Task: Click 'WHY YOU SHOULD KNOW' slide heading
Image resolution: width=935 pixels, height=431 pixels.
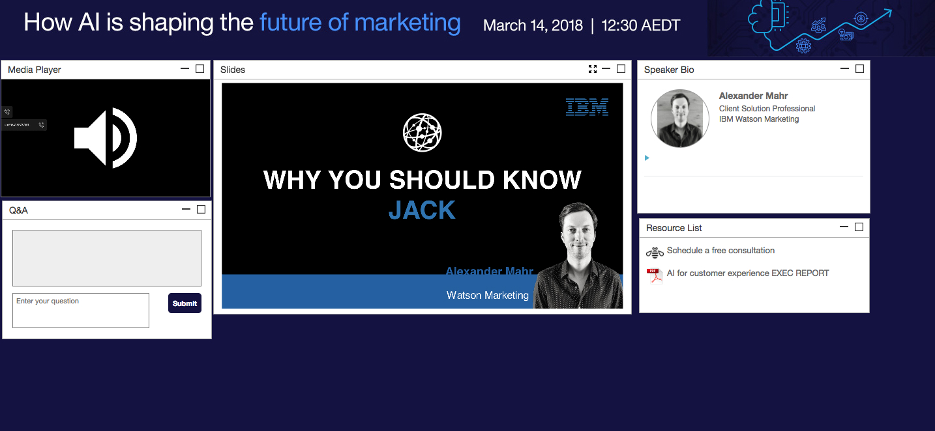Action: point(423,180)
